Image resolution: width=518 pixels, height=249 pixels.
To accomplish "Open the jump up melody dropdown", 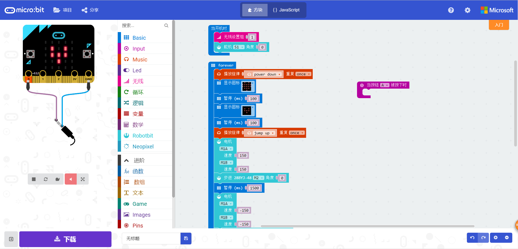I will click(263, 133).
